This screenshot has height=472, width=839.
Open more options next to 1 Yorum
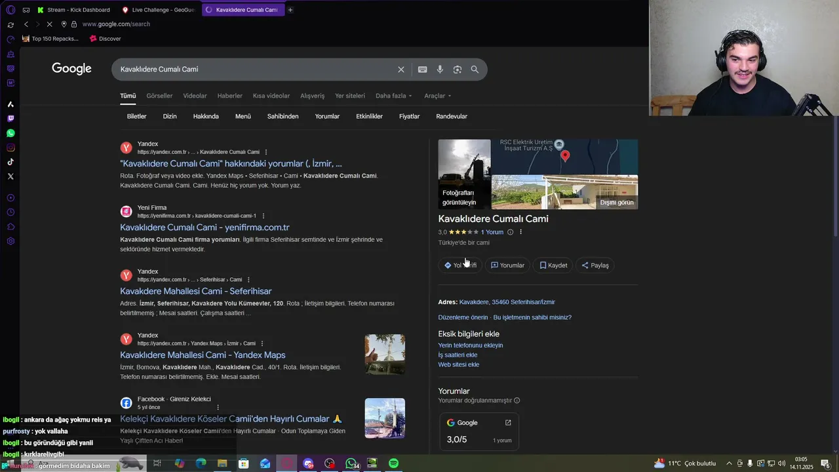521,232
